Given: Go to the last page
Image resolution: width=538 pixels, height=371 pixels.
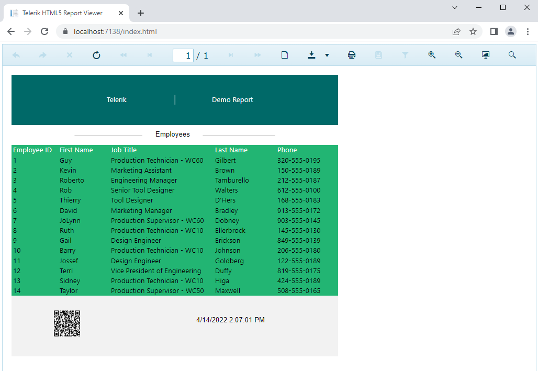Looking at the screenshot, I should pyautogui.click(x=231, y=55).
